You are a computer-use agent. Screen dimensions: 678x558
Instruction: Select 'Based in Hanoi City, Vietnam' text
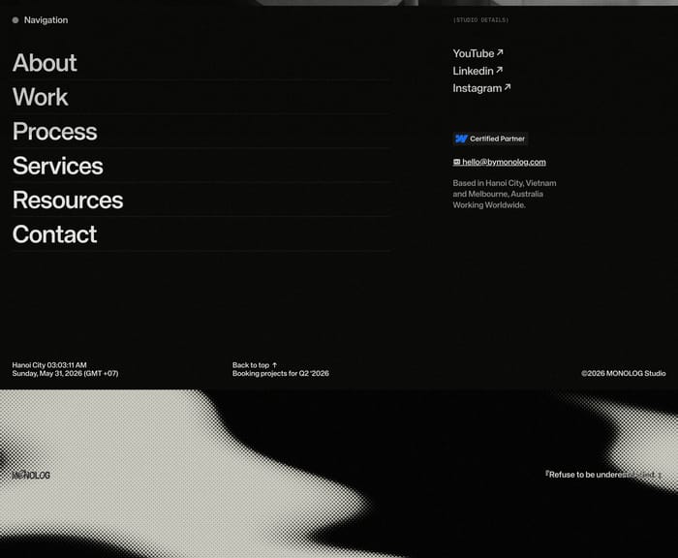[505, 183]
